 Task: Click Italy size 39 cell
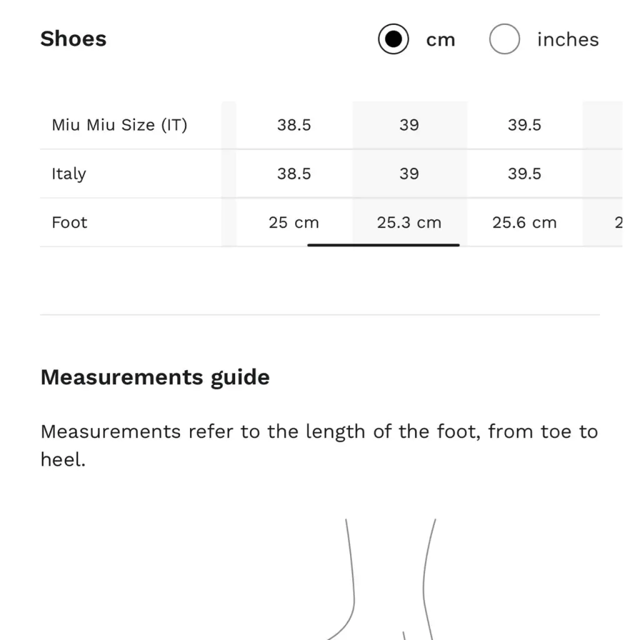[409, 174]
